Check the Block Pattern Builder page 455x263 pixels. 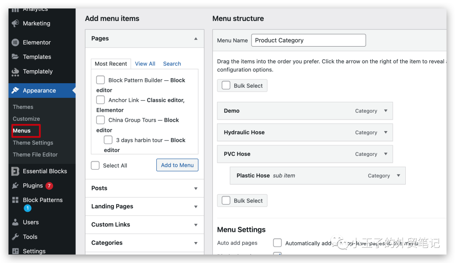[x=100, y=80]
